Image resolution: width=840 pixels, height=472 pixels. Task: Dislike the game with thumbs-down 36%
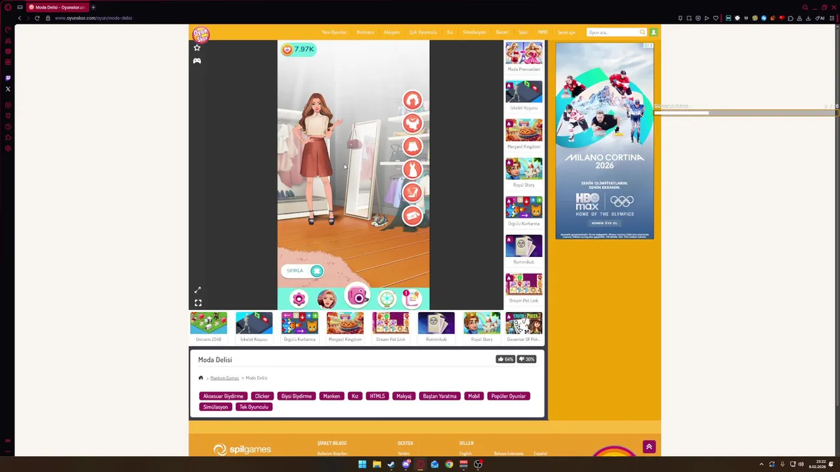(527, 359)
